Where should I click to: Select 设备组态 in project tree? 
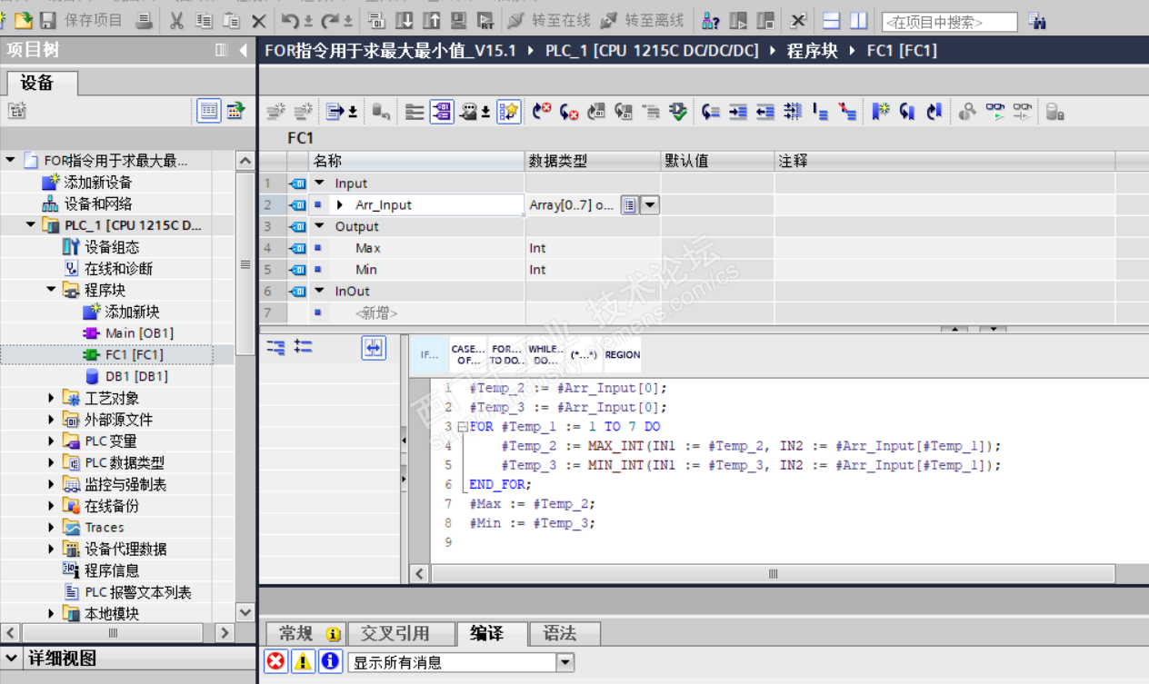click(x=111, y=247)
